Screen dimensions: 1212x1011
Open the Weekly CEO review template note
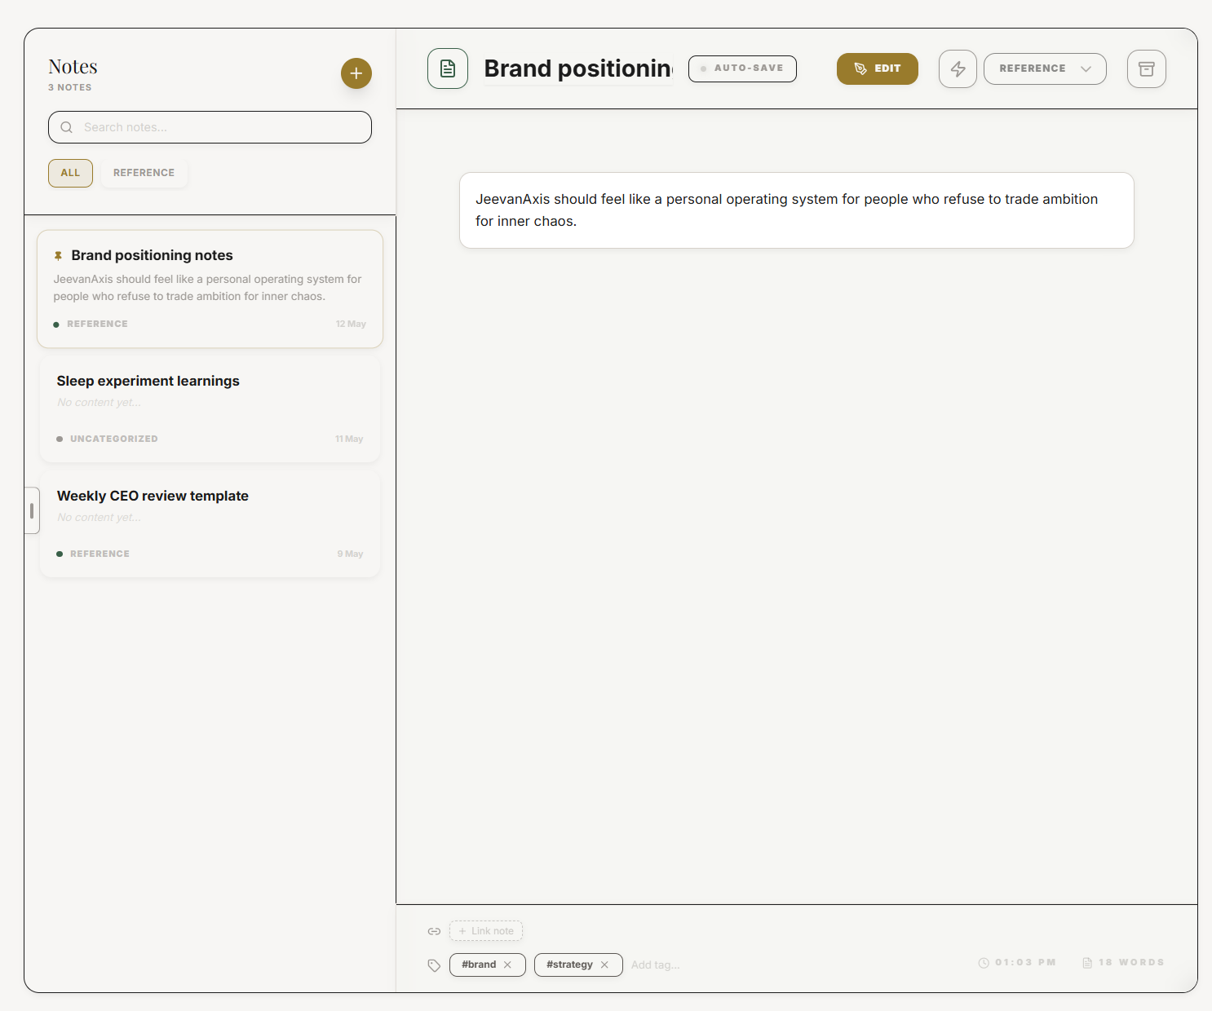point(210,525)
